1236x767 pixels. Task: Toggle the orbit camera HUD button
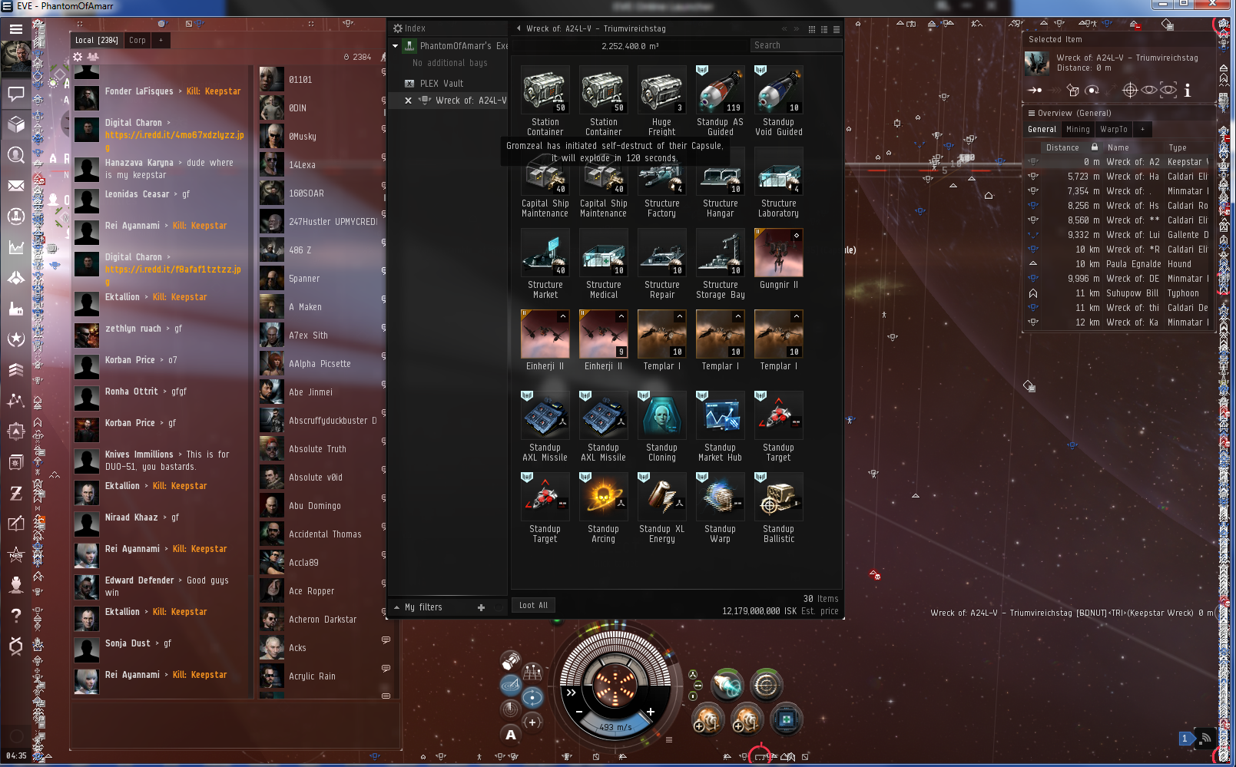tap(532, 697)
